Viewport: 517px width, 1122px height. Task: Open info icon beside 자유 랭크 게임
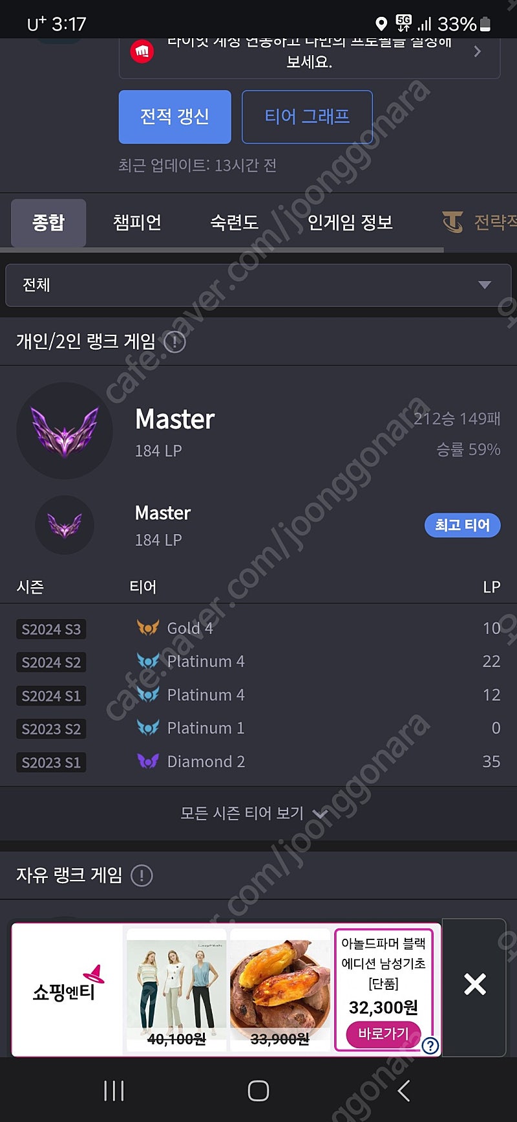142,876
